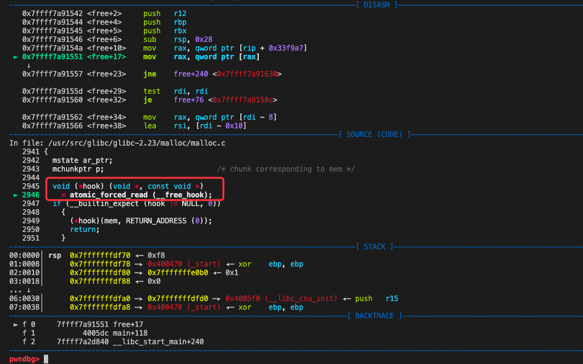This screenshot has height=364, width=583.
Task: Click address 0x7ffff7a91542 at free+2
Action: 52,14
